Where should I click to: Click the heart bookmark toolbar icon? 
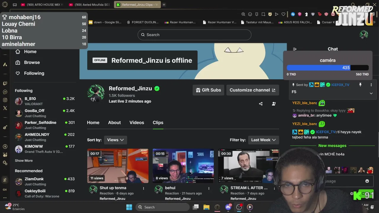[283, 14]
